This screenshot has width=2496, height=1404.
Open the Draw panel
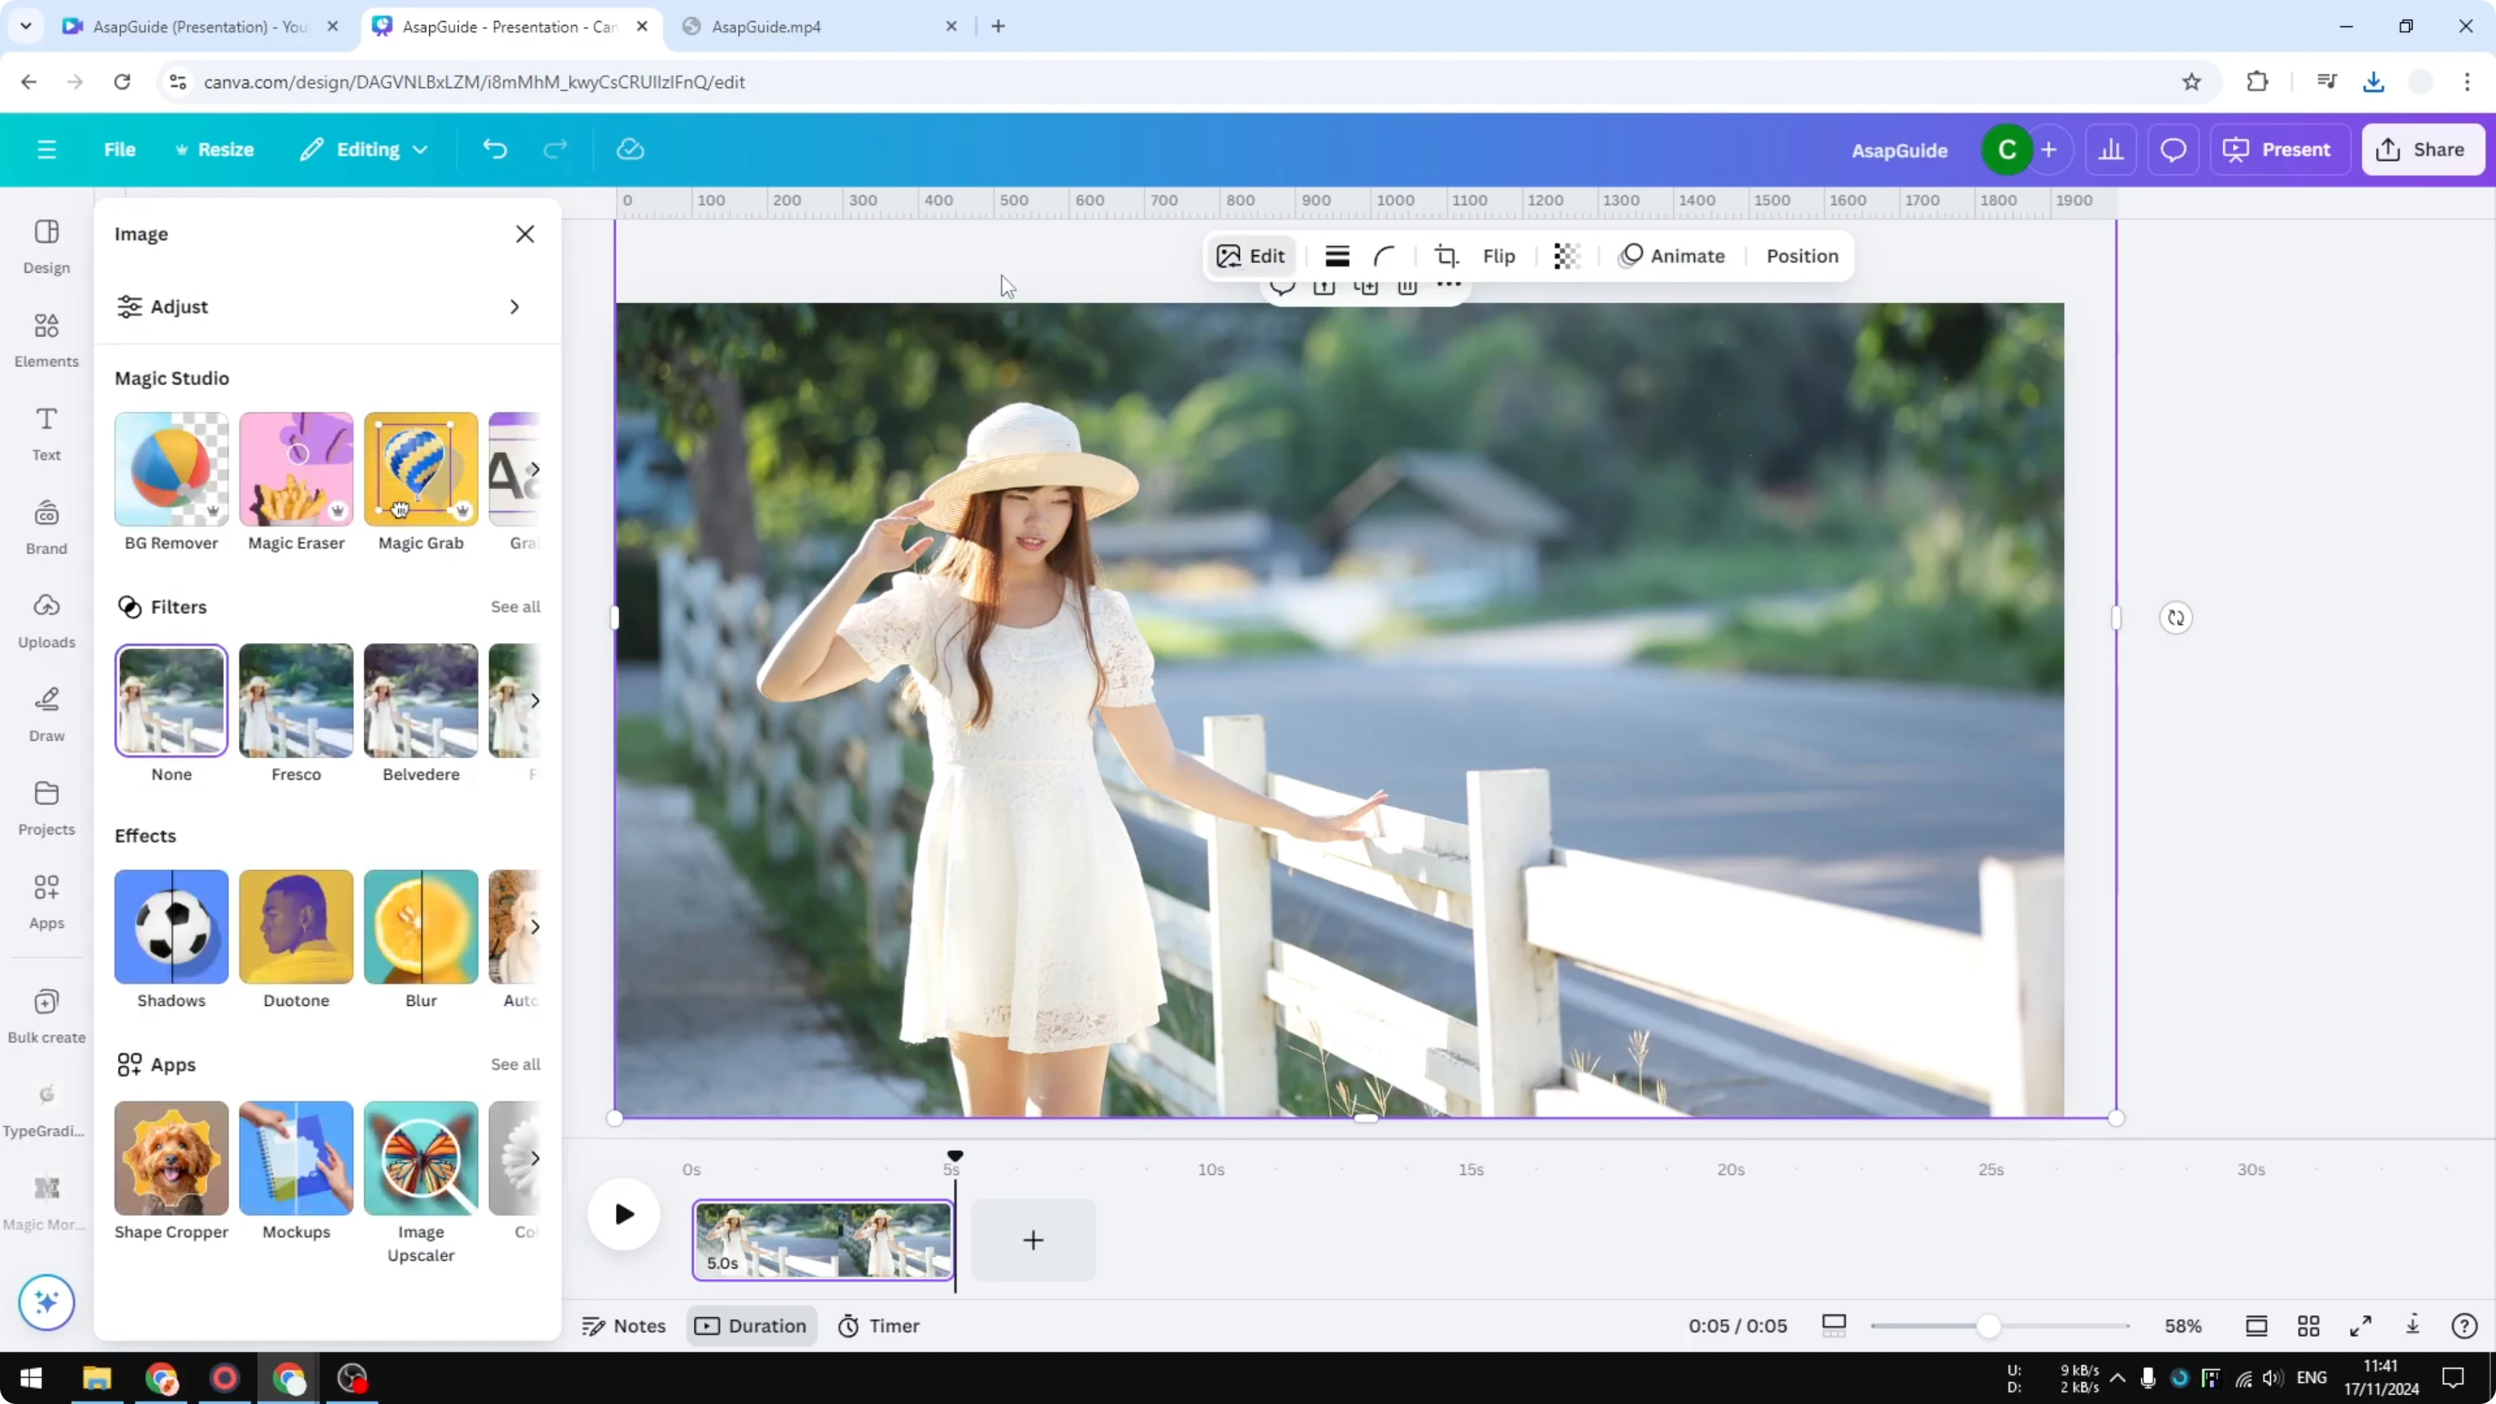click(x=45, y=712)
